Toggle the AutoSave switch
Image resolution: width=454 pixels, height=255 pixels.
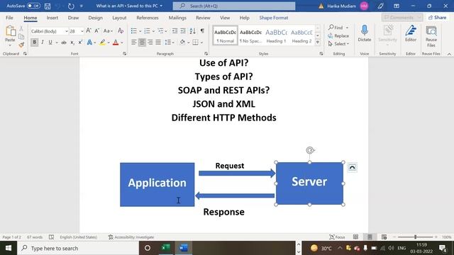[33, 6]
